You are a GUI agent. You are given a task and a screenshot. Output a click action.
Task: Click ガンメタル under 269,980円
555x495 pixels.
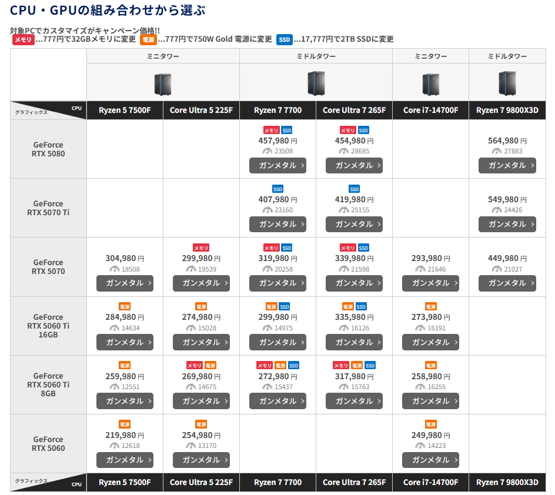pyautogui.click(x=201, y=401)
